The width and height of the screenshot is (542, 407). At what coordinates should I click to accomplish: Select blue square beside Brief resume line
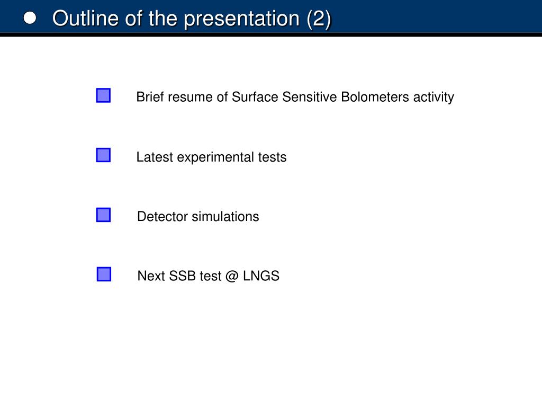tap(103, 95)
